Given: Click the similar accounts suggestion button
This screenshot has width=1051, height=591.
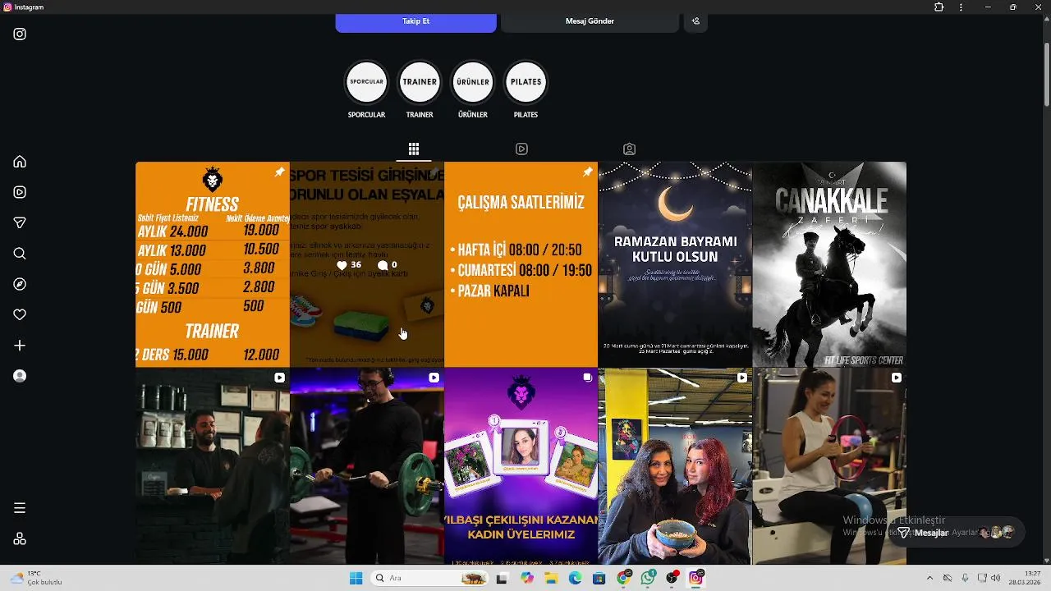Looking at the screenshot, I should point(695,21).
